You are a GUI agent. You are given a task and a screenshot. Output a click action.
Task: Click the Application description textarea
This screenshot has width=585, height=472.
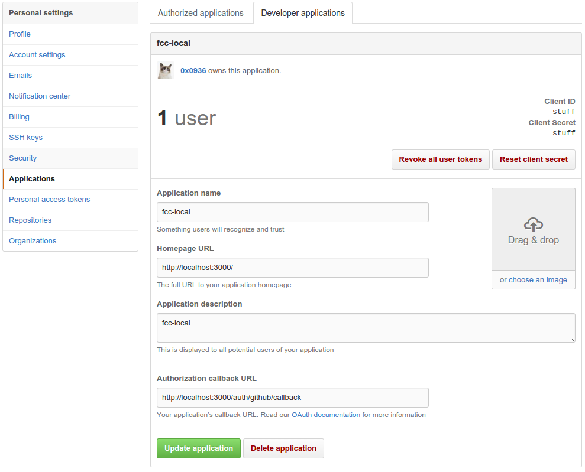coord(366,328)
